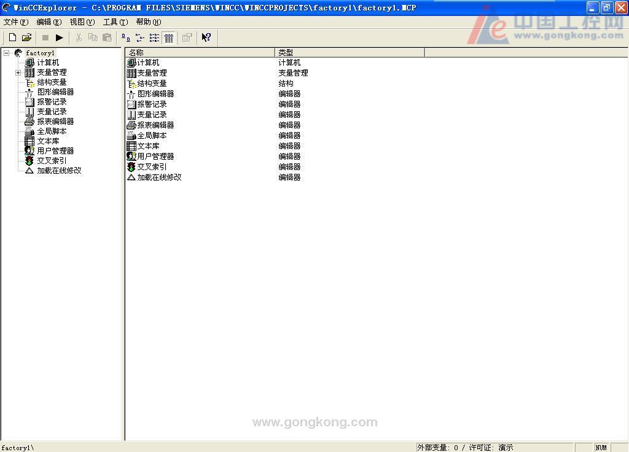Select 用户管理器 in the right-hand list

(x=155, y=157)
